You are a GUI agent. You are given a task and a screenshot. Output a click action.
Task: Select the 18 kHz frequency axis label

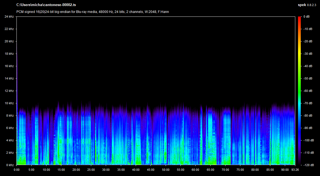pos(9,54)
